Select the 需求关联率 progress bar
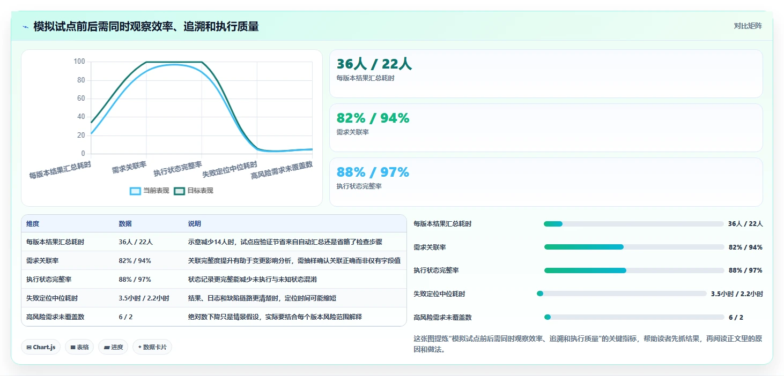 (634, 247)
